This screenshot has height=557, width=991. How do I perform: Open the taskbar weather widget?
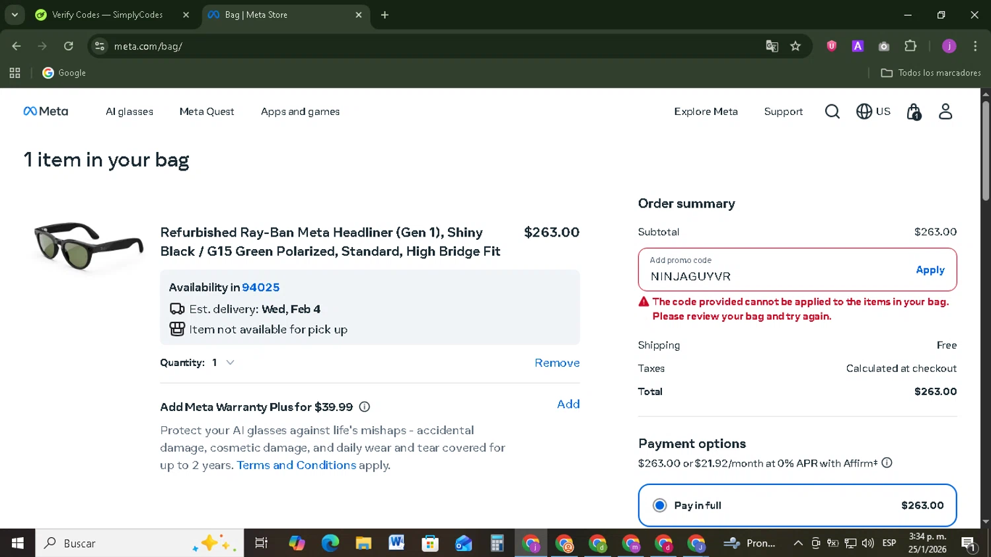click(x=750, y=543)
